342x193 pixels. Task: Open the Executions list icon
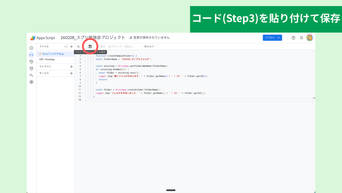click(31, 75)
